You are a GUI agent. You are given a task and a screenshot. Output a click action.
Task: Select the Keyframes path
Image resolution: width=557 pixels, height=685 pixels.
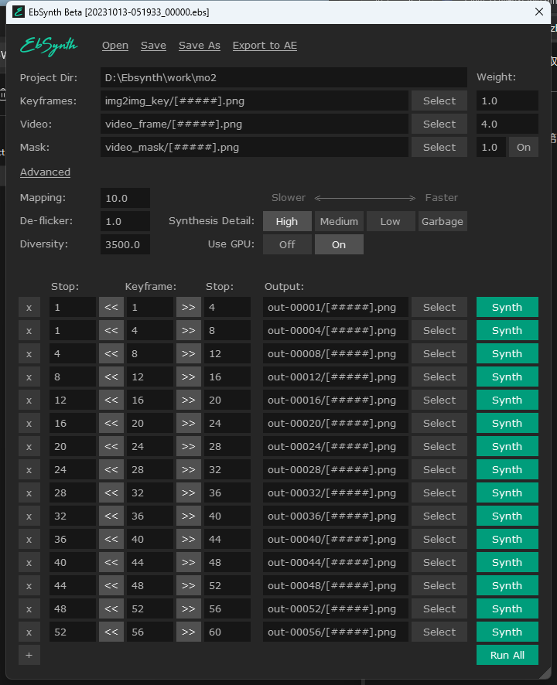439,101
